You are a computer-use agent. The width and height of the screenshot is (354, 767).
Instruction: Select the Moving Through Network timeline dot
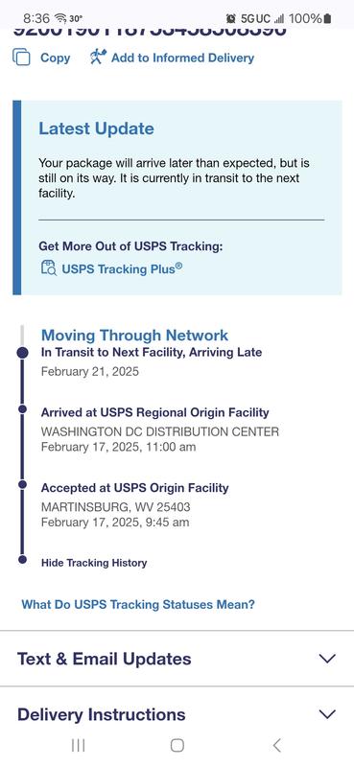[22, 352]
